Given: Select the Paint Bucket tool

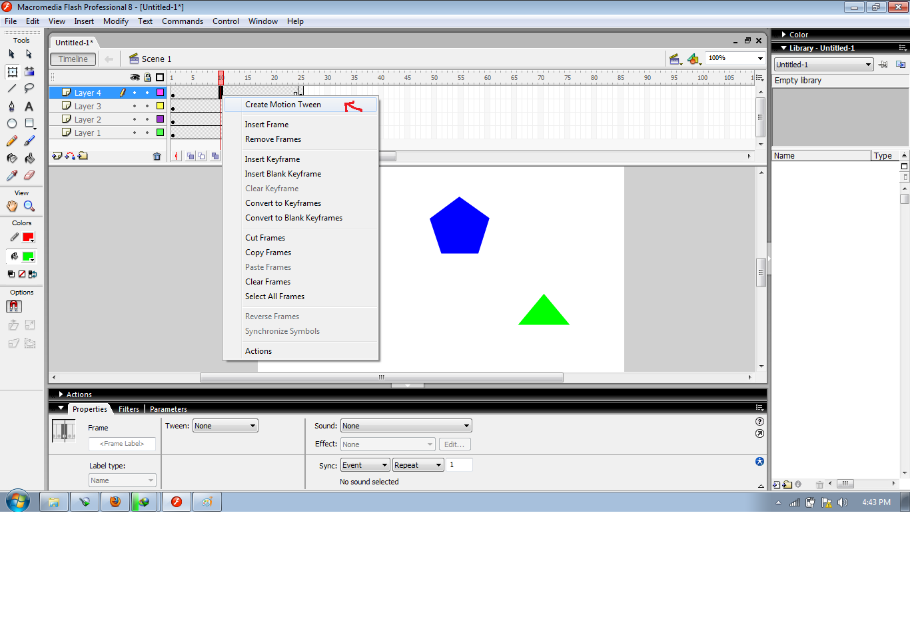Looking at the screenshot, I should [x=29, y=158].
